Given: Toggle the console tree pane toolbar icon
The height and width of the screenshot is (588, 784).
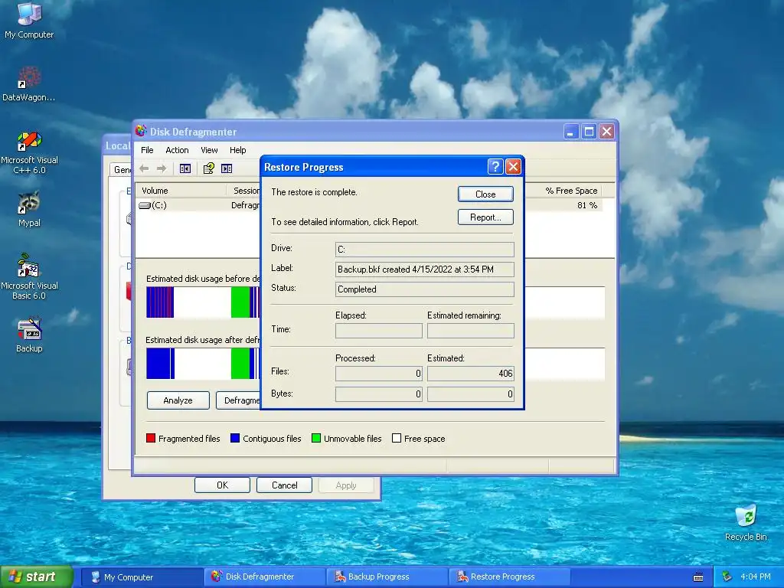Looking at the screenshot, I should pos(185,168).
